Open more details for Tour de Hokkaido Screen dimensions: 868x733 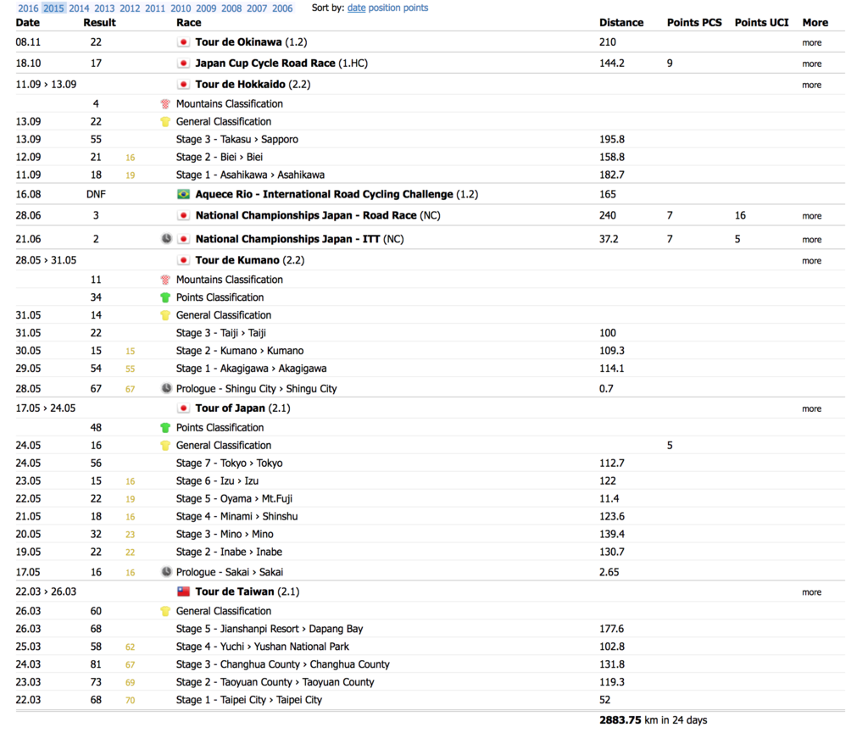[x=811, y=85]
